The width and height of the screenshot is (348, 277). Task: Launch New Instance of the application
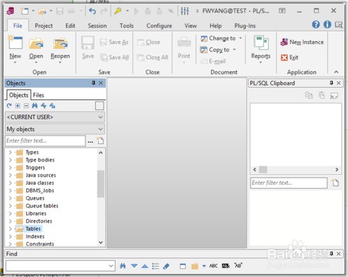[x=302, y=42]
